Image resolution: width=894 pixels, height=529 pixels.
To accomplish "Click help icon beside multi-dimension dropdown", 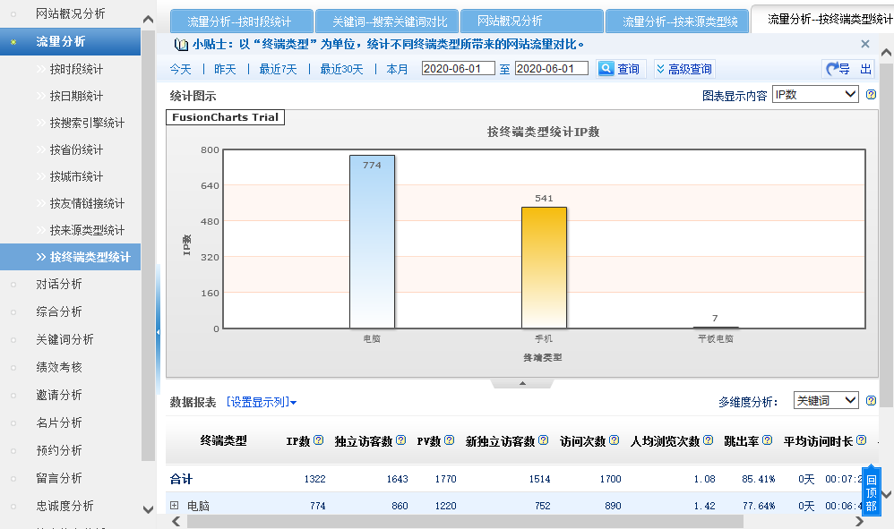I will click(871, 401).
